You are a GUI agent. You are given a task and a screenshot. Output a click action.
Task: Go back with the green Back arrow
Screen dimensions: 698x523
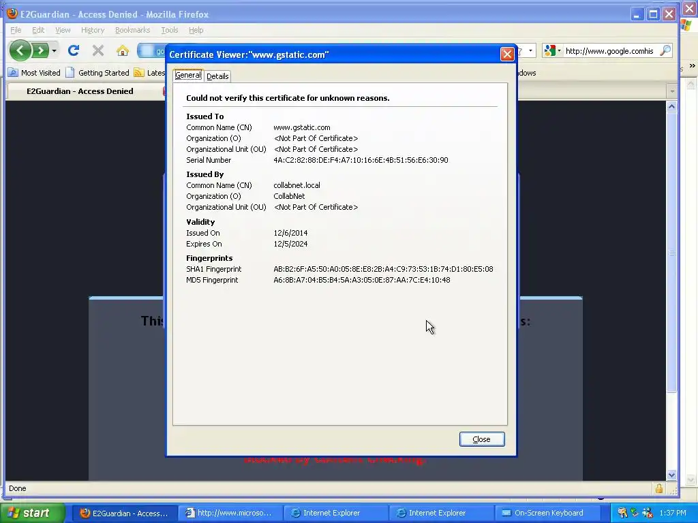pyautogui.click(x=20, y=50)
